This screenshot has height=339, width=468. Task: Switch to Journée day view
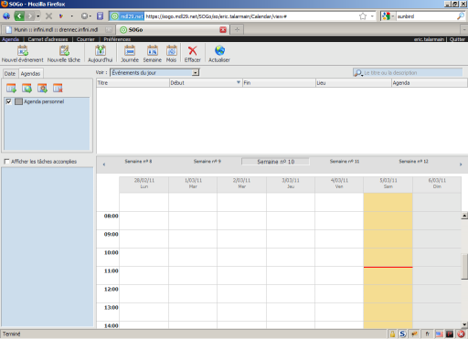[x=130, y=54]
